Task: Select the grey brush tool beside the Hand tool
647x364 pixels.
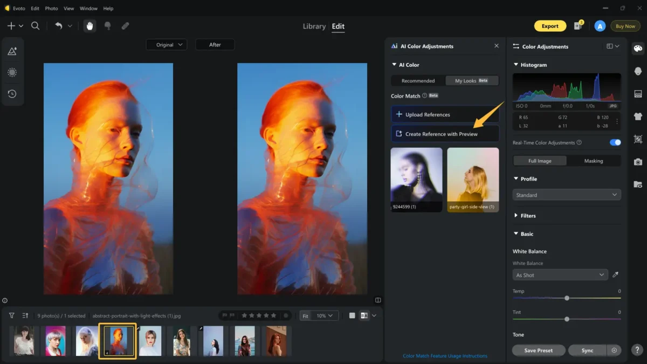Action: point(107,26)
